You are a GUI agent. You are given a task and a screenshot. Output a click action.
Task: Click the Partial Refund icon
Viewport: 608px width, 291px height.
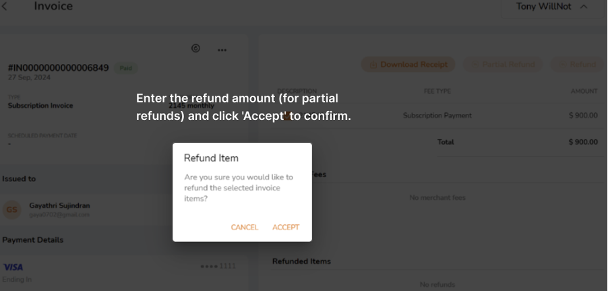(x=475, y=65)
